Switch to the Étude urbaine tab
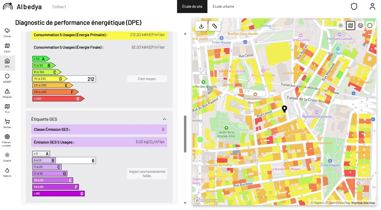Viewport: 381px width, 210px height. (x=223, y=6)
